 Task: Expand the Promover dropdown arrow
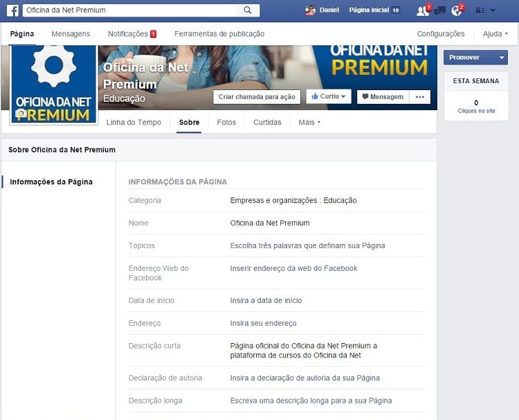(502, 58)
